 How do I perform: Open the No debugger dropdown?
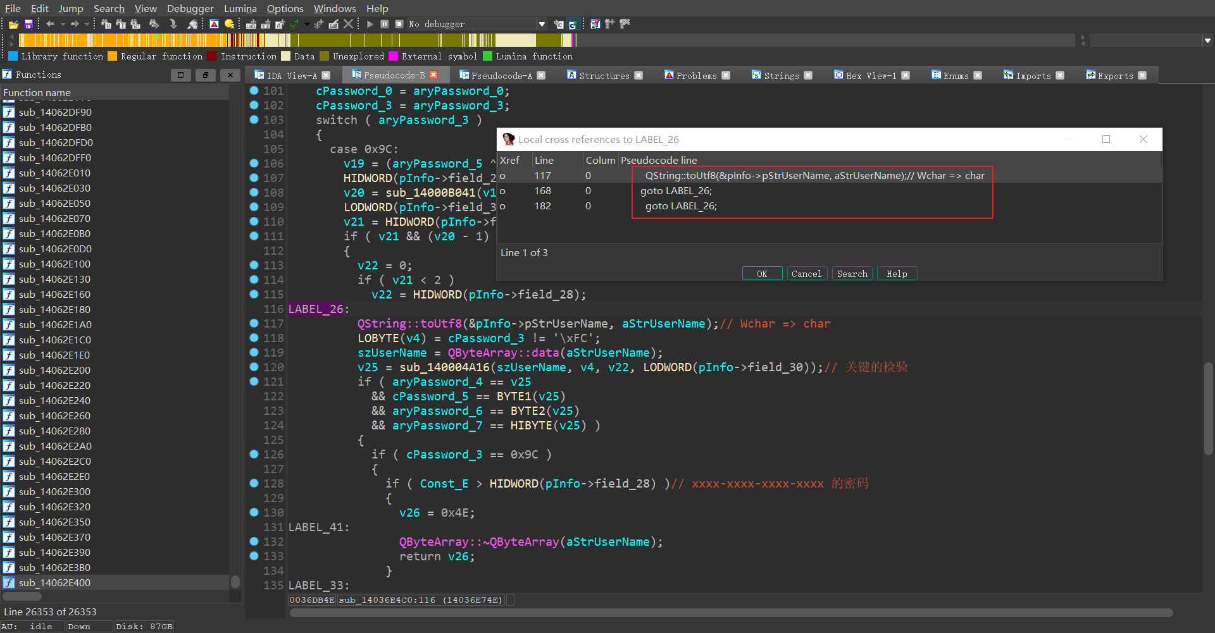point(542,24)
